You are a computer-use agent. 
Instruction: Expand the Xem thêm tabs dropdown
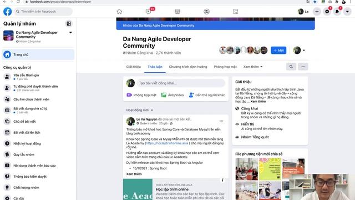(x=253, y=67)
